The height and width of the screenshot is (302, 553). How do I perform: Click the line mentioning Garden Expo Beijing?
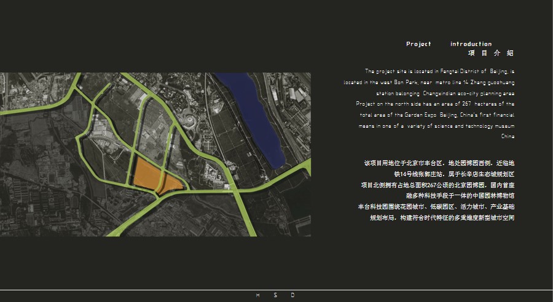437,115
